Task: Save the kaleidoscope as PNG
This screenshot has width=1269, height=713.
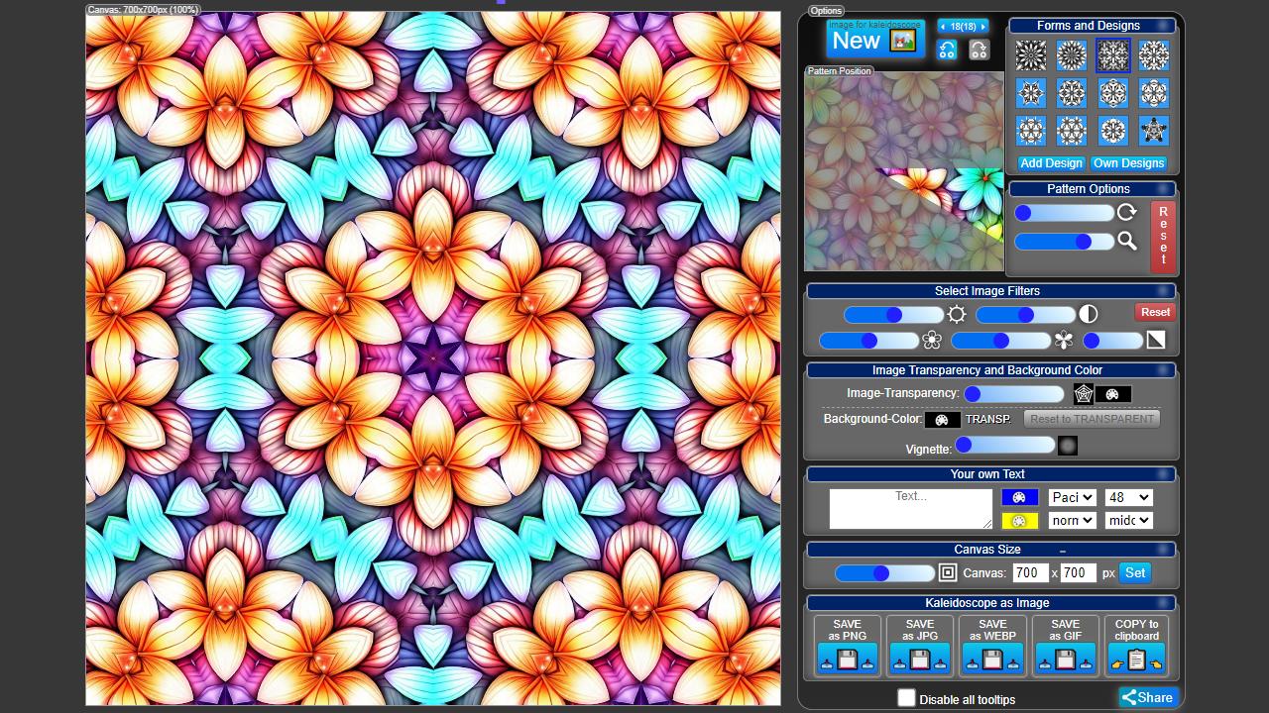Action: pos(848,647)
